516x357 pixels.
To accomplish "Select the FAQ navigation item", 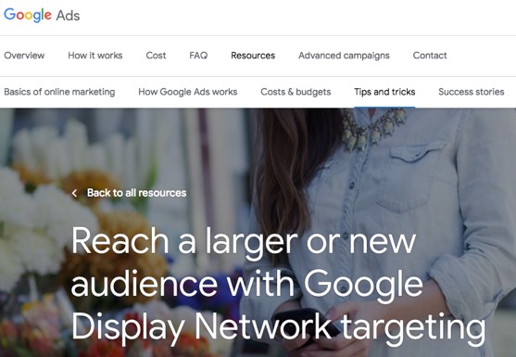I will pyautogui.click(x=198, y=56).
